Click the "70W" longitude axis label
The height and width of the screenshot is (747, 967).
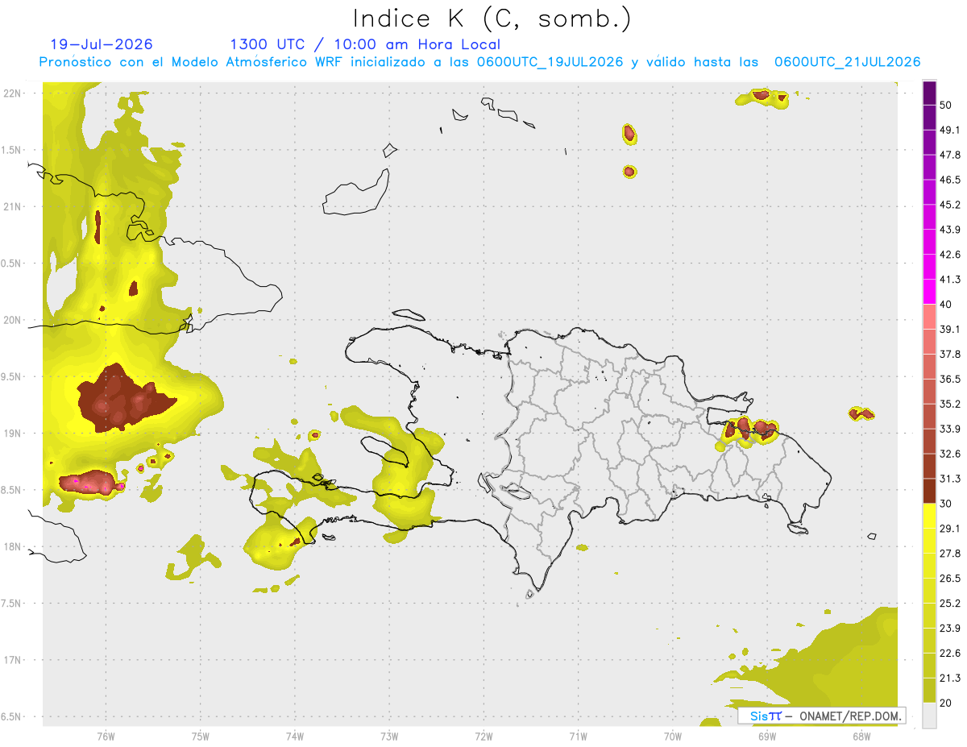pyautogui.click(x=672, y=735)
